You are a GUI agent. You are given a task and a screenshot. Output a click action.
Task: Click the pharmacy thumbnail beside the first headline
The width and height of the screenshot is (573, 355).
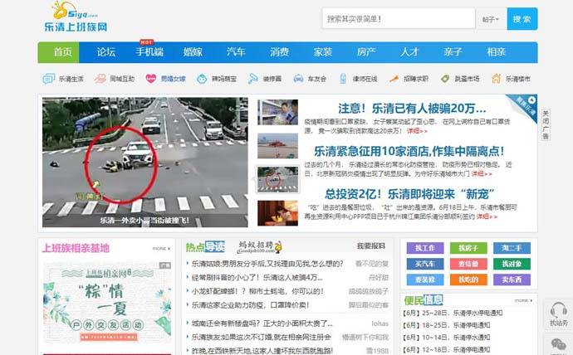click(x=277, y=112)
